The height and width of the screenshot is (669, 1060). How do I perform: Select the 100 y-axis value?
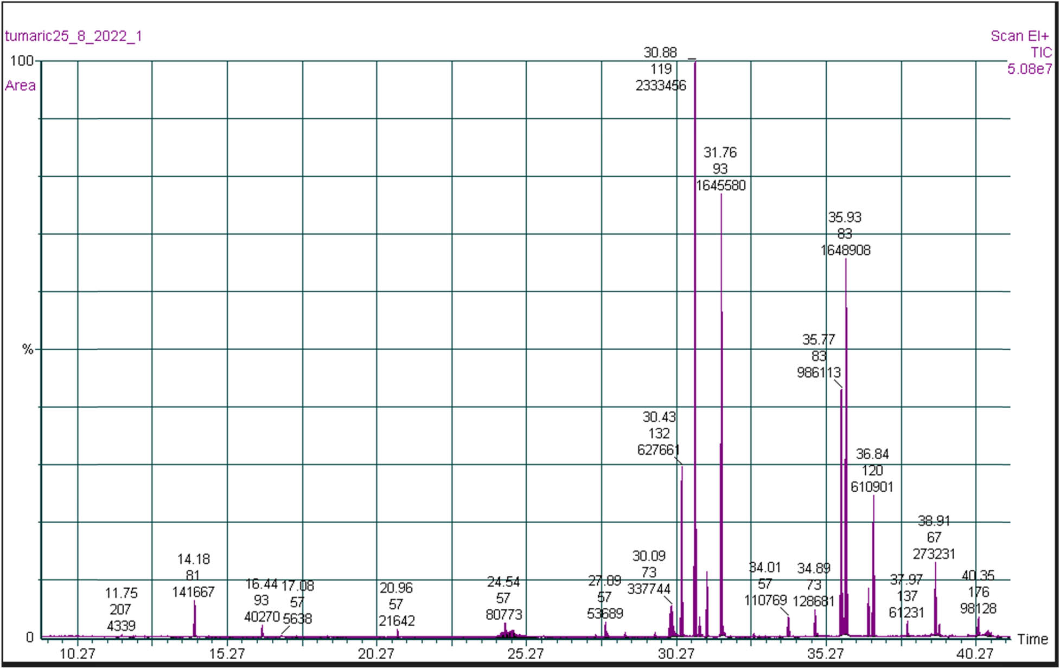22,61
